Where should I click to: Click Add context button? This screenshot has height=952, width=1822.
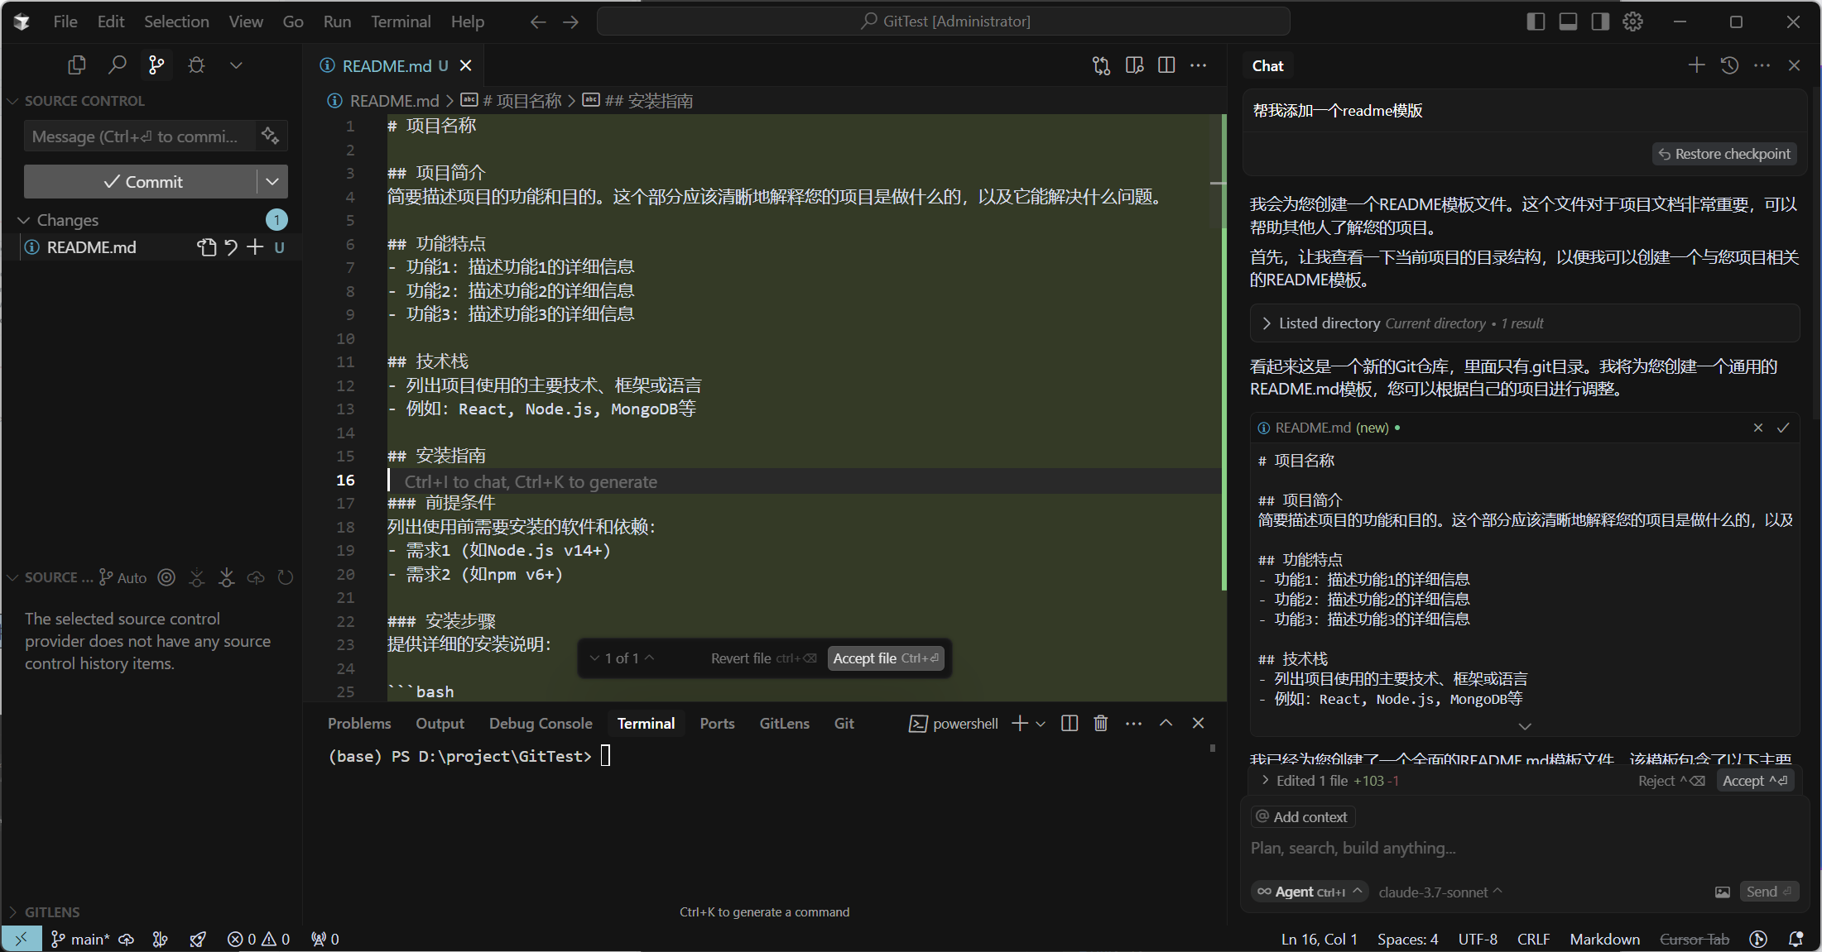pos(1302,817)
